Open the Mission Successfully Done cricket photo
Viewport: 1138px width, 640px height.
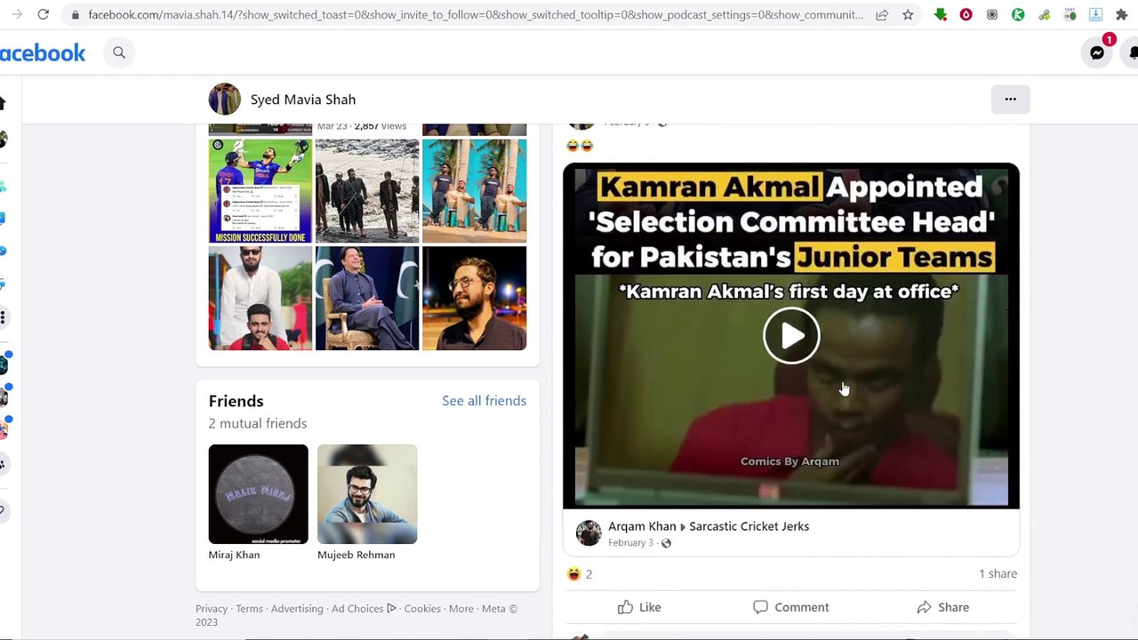260,191
